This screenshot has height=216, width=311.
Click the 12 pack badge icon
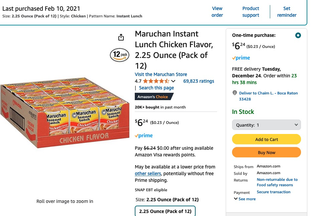click(x=119, y=55)
